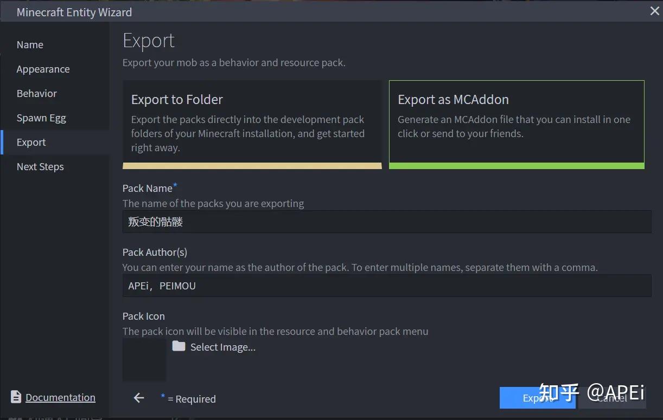
Task: Open the Documentation link
Action: point(60,398)
